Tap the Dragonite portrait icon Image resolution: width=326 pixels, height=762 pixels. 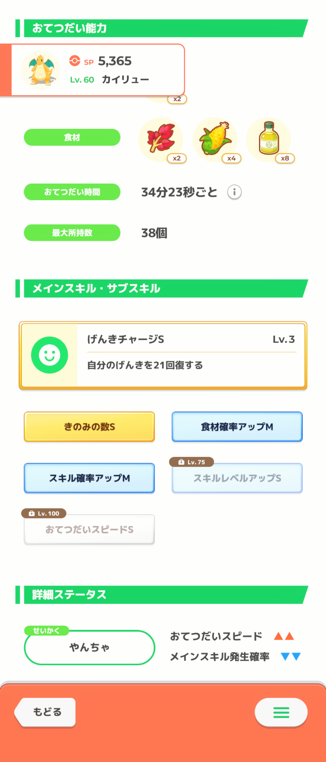pyautogui.click(x=40, y=70)
